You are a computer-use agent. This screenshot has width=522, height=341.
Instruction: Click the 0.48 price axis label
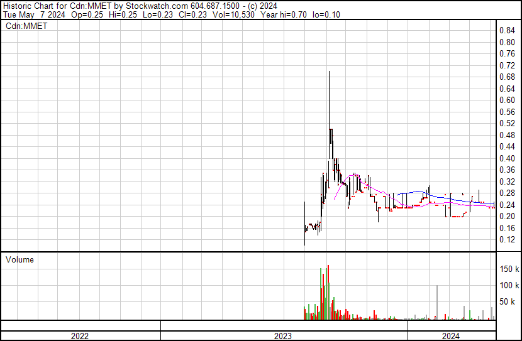tap(508, 135)
